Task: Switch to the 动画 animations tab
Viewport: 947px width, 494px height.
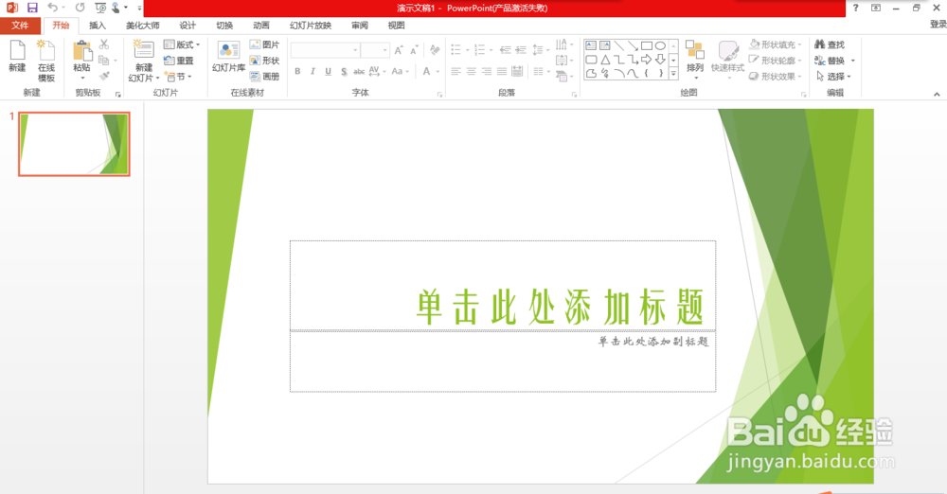Action: [261, 26]
